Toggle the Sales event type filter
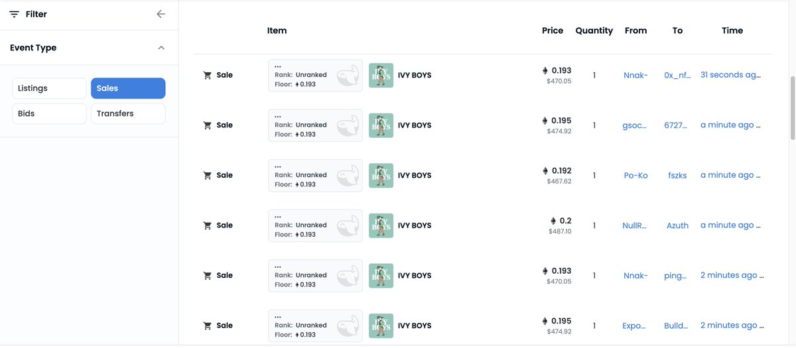796x348 pixels. click(x=128, y=88)
